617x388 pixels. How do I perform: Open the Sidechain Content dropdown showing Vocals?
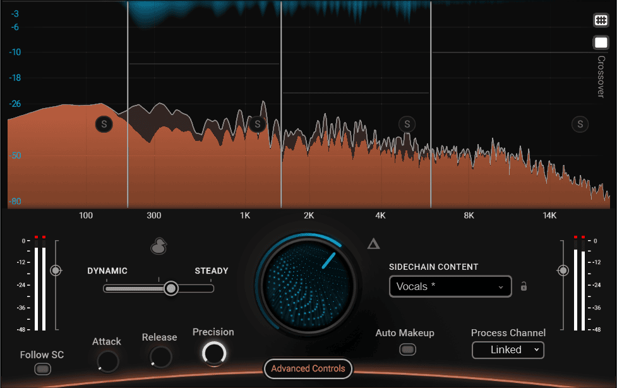coord(450,286)
